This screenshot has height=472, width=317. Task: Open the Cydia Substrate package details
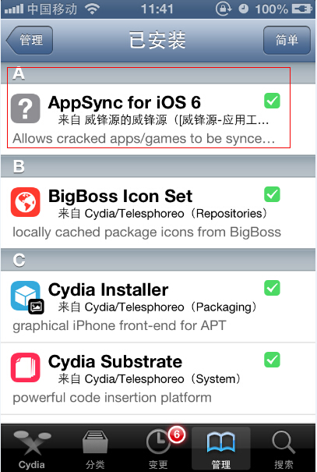coord(158,378)
